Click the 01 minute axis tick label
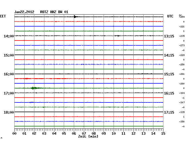186x141 pixels. pos(24,134)
